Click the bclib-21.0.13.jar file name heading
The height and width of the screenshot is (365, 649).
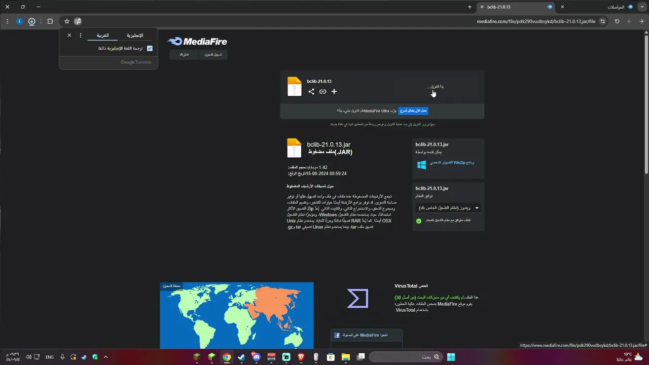click(x=329, y=144)
